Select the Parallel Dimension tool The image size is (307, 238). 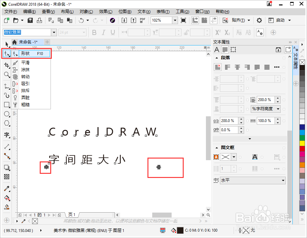[7, 146]
